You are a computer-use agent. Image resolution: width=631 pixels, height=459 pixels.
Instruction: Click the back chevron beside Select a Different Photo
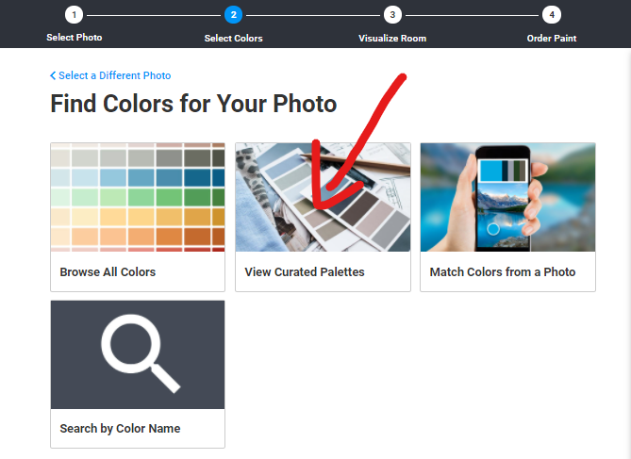coord(53,75)
